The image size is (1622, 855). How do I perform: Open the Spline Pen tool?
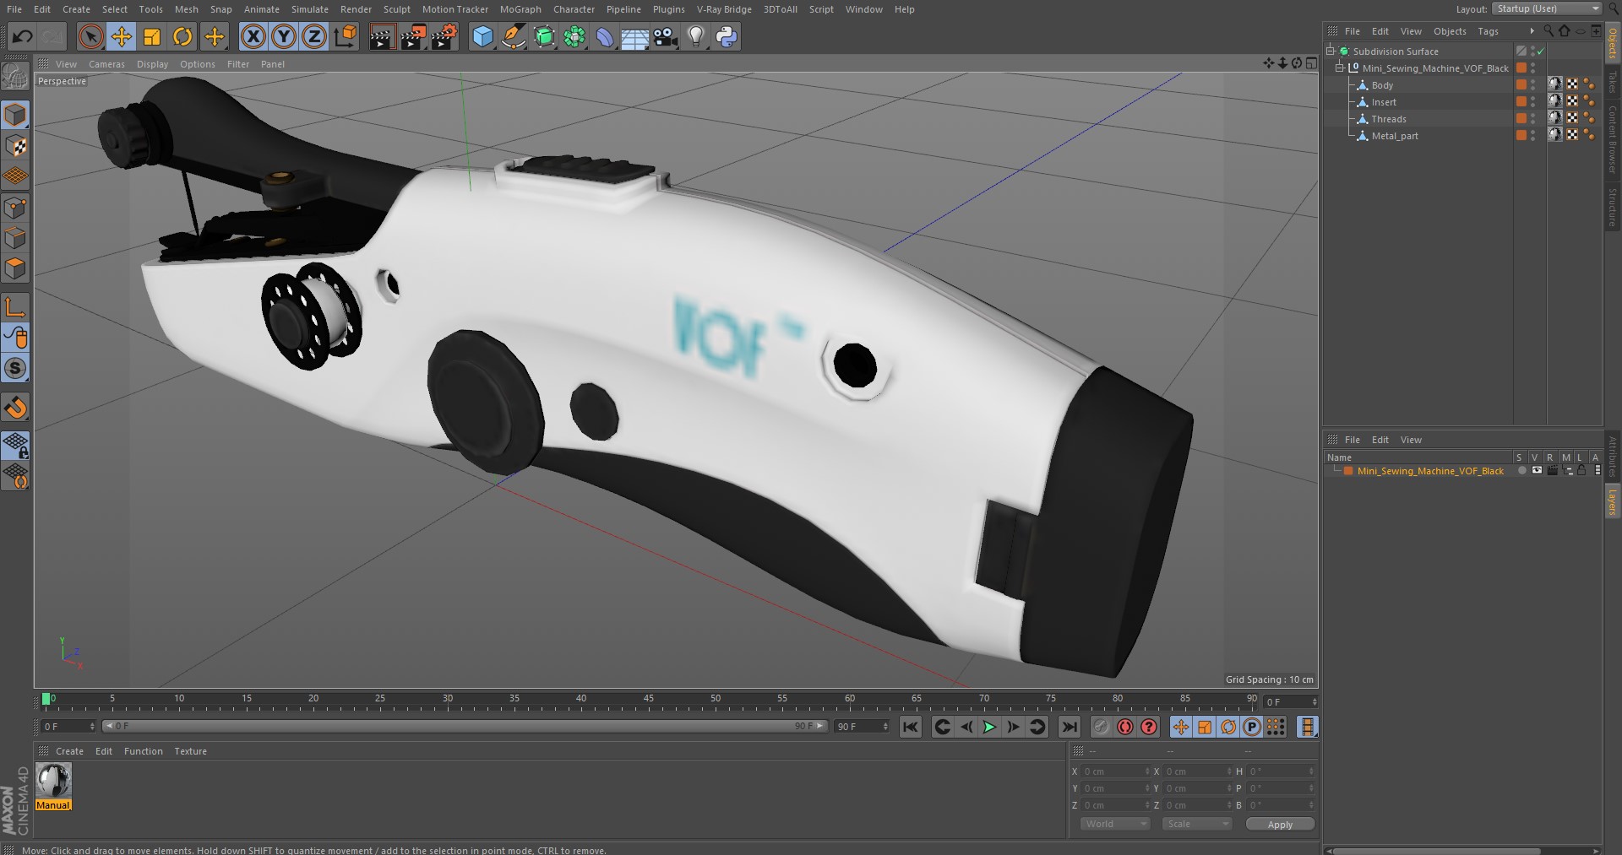tap(513, 36)
